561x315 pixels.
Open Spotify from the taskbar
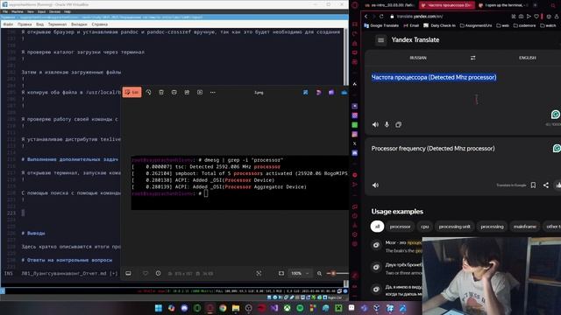tap(300, 308)
